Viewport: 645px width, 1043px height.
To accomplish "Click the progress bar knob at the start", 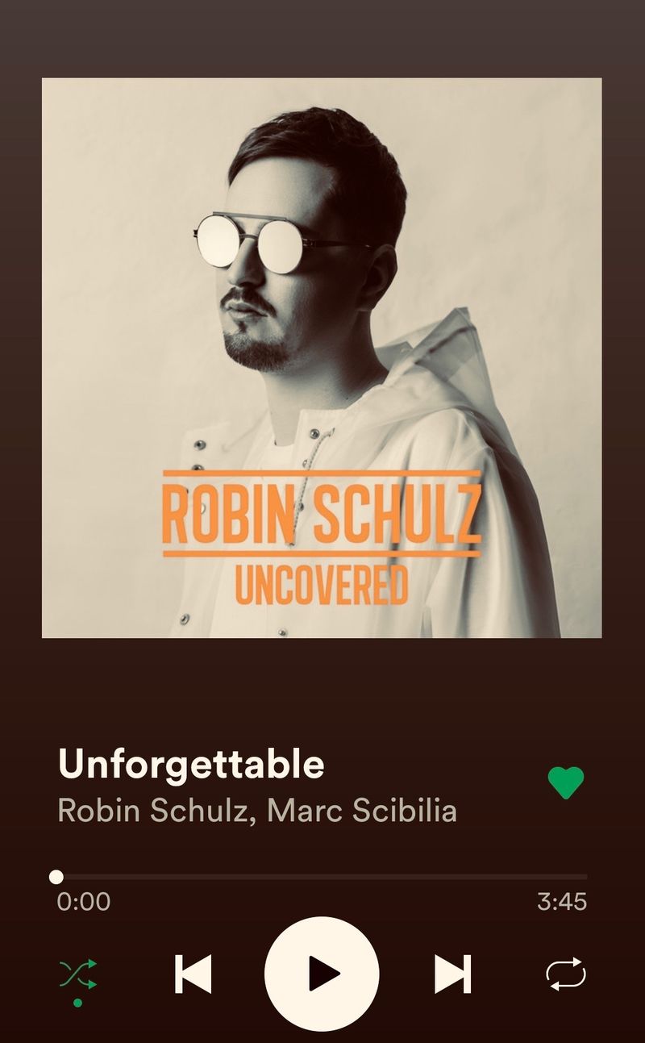I will coord(56,877).
